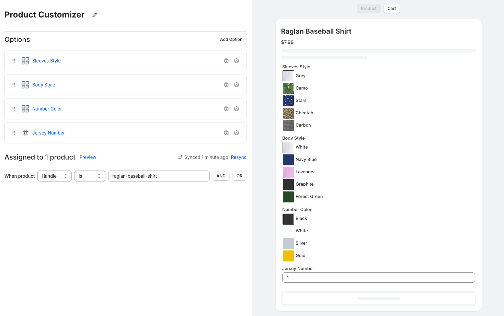Click the product handle value field

159,176
